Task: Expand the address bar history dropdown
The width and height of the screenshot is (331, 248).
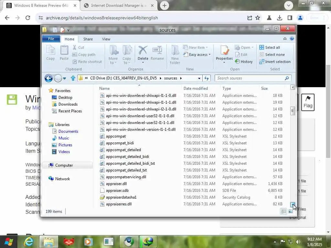Action: (199, 78)
